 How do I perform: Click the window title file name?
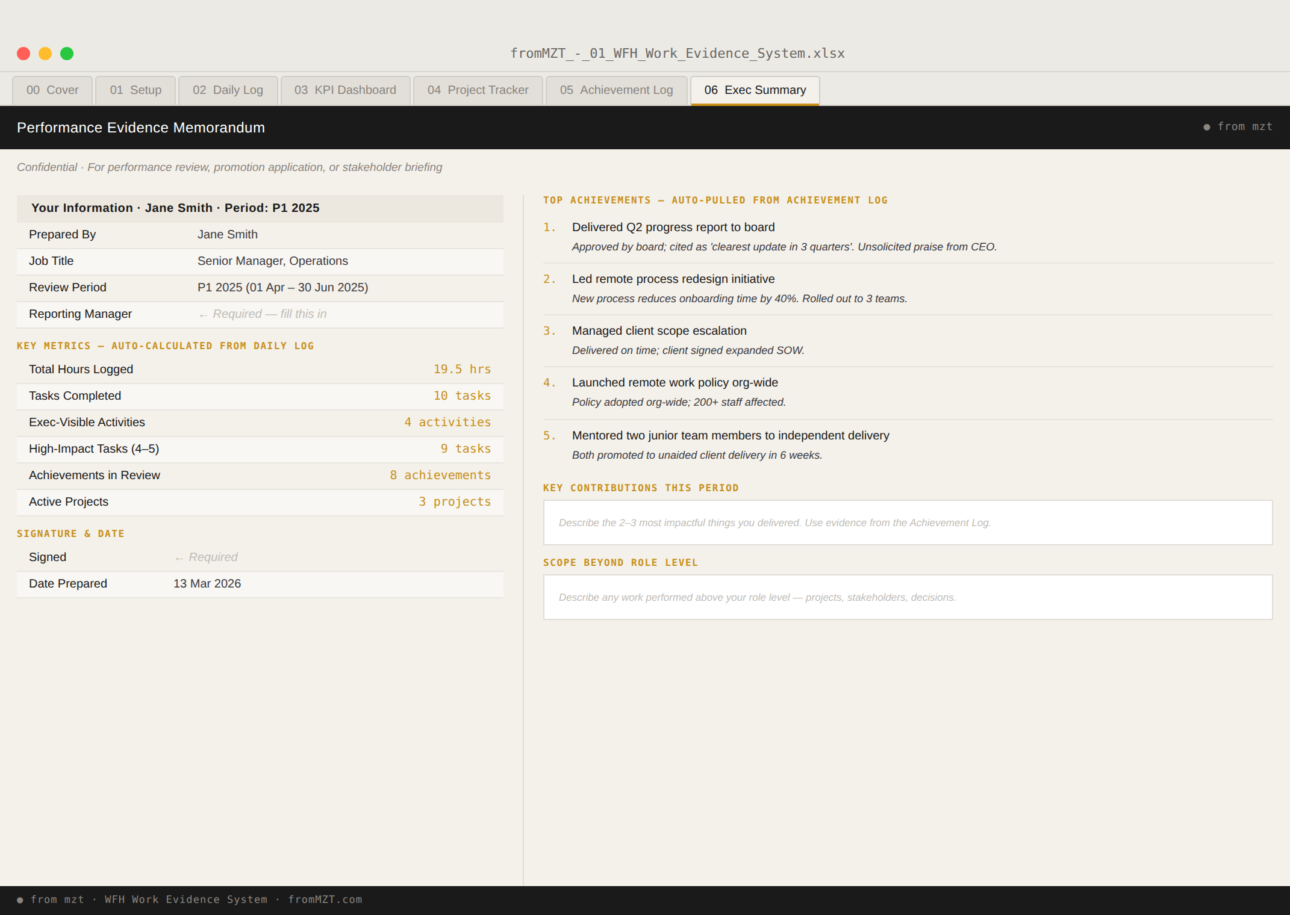[678, 54]
